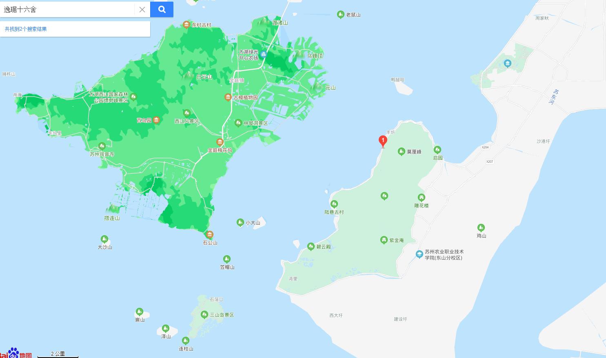Select the 百鸟园 museum icon
The width and height of the screenshot is (606, 358).
[157, 119]
